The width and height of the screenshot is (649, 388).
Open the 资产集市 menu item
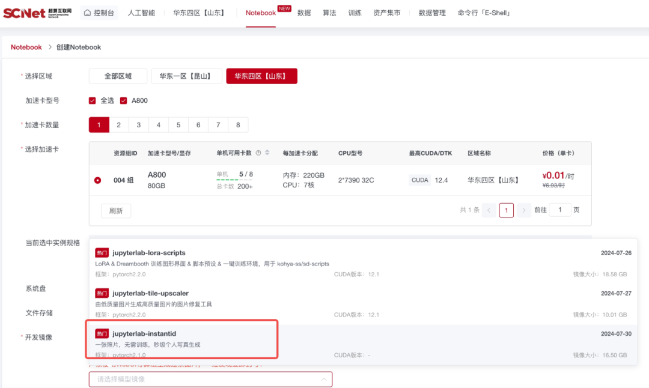coord(386,13)
